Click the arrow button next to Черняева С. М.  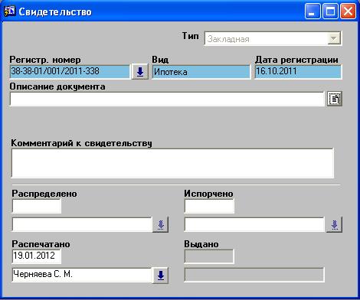click(160, 275)
